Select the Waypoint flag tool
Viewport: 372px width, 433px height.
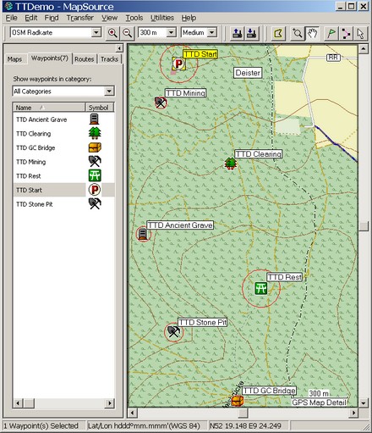click(331, 33)
